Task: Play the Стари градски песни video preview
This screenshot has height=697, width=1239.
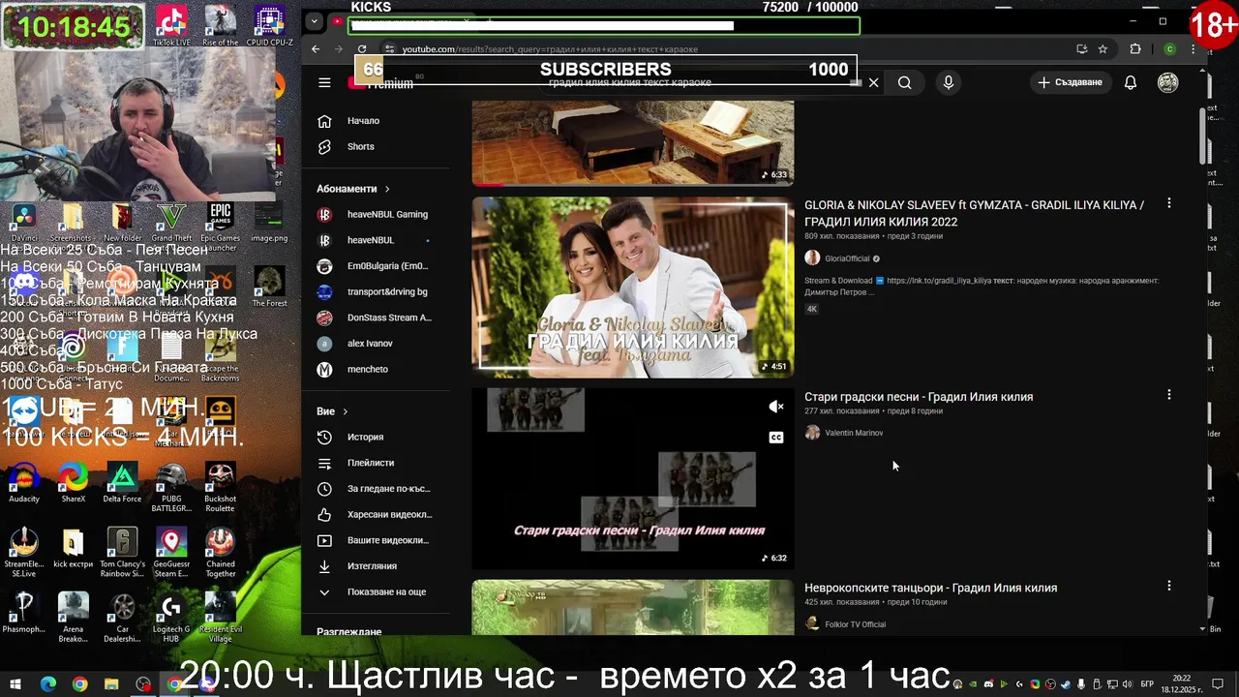Action: (633, 478)
